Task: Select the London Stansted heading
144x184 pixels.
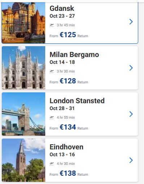Action: (x=77, y=101)
